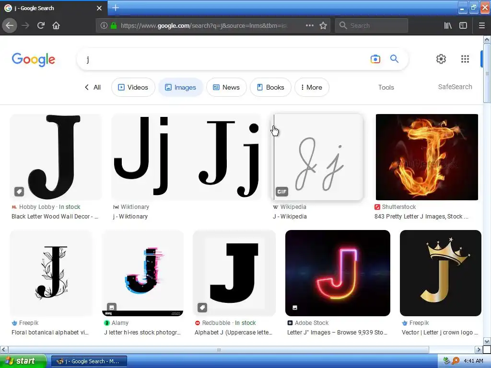This screenshot has height=368, width=491.
Task: Click the tag icon on Redbubble thumbnail
Action: tap(202, 308)
